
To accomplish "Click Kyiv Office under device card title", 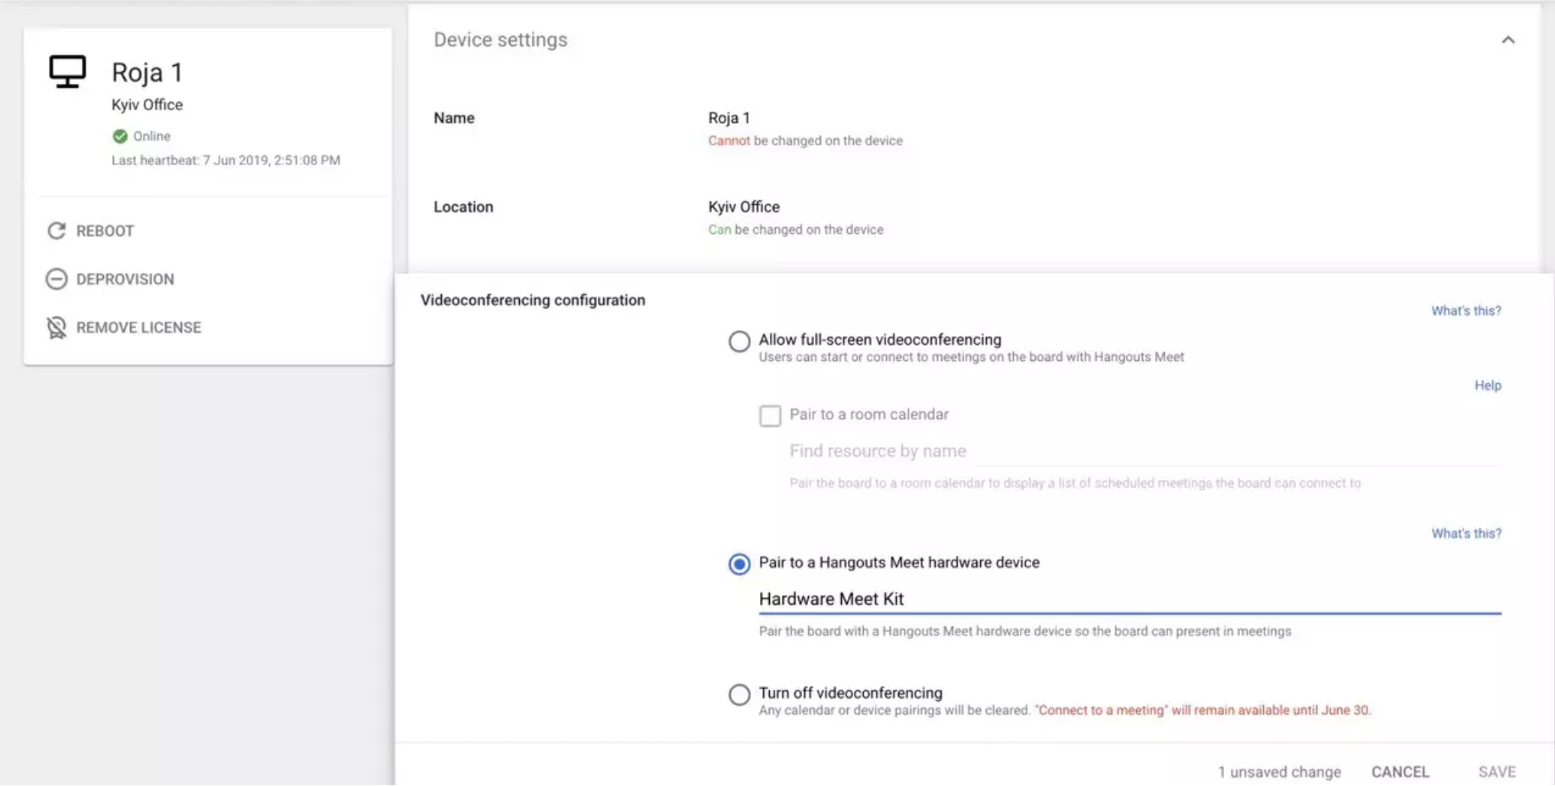I will click(147, 105).
